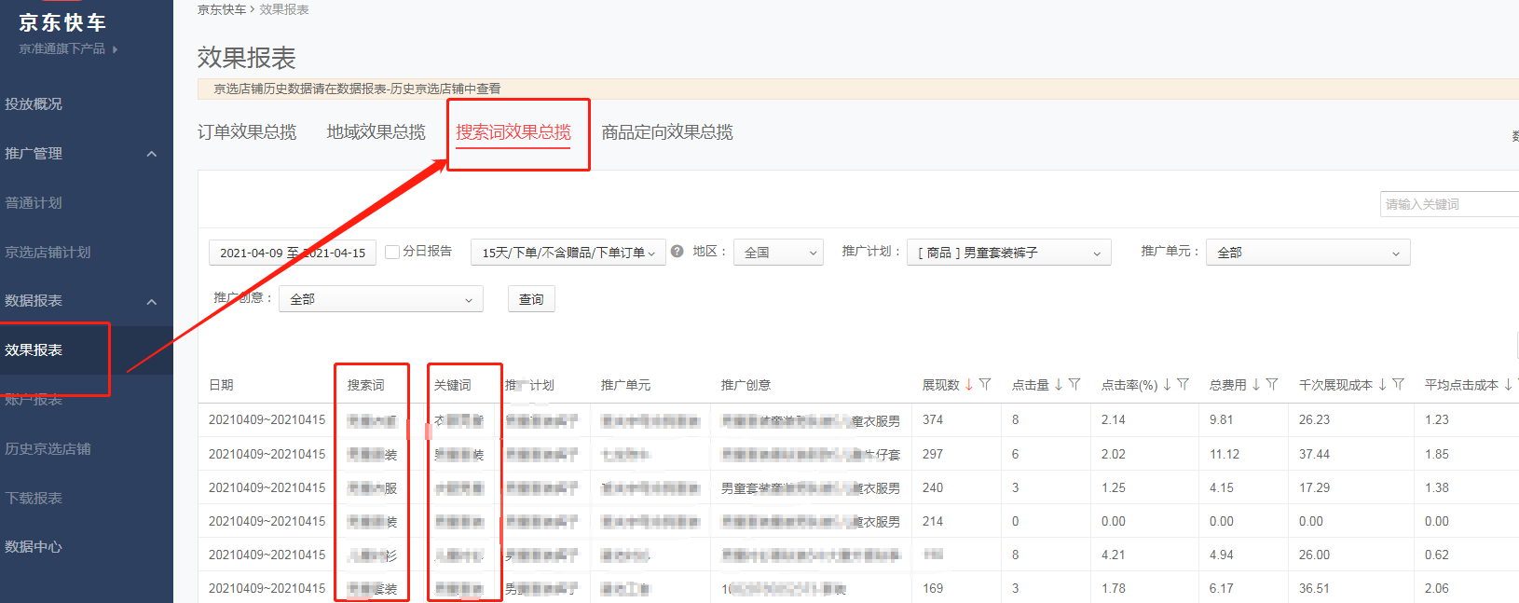Expand the 推广计划 dropdown
This screenshot has height=603, width=1519.
pos(1008,253)
